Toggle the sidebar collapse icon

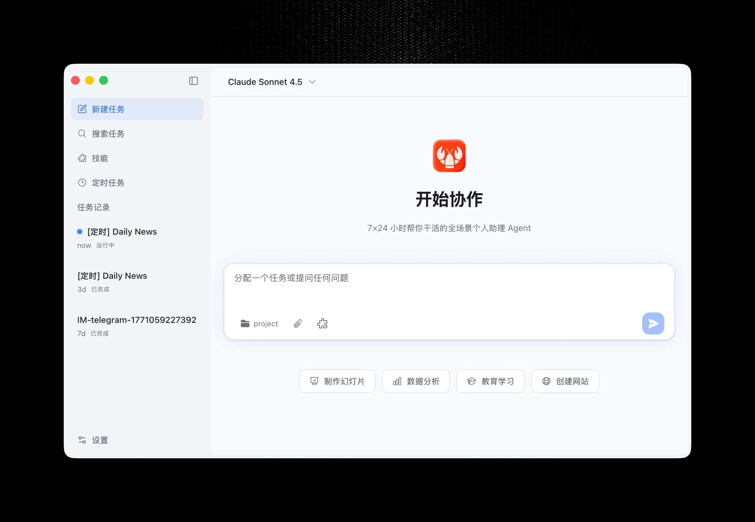[x=194, y=81]
